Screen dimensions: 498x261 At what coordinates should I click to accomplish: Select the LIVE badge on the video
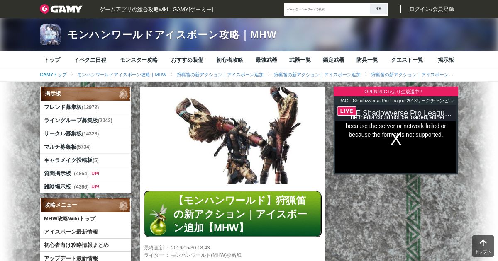tap(347, 111)
